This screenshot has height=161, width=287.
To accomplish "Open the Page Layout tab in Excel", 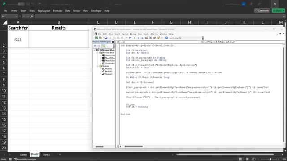I will [44, 11].
